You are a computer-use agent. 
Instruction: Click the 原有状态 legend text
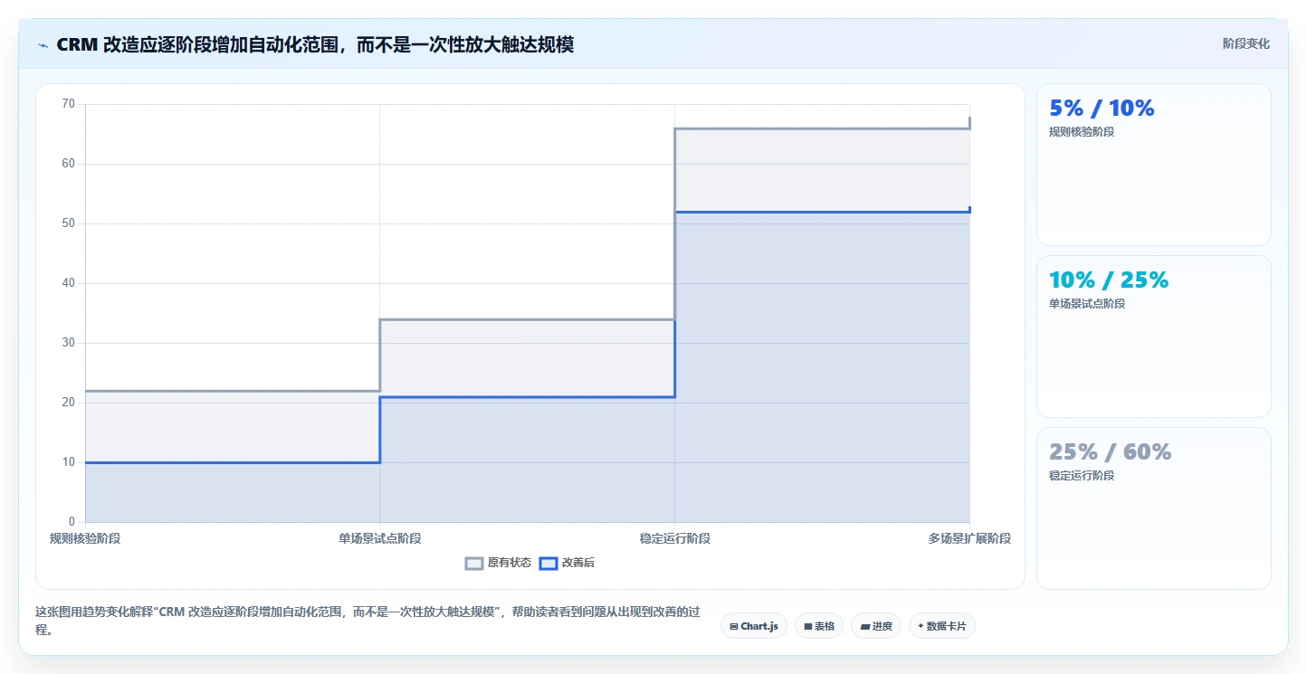tap(510, 563)
